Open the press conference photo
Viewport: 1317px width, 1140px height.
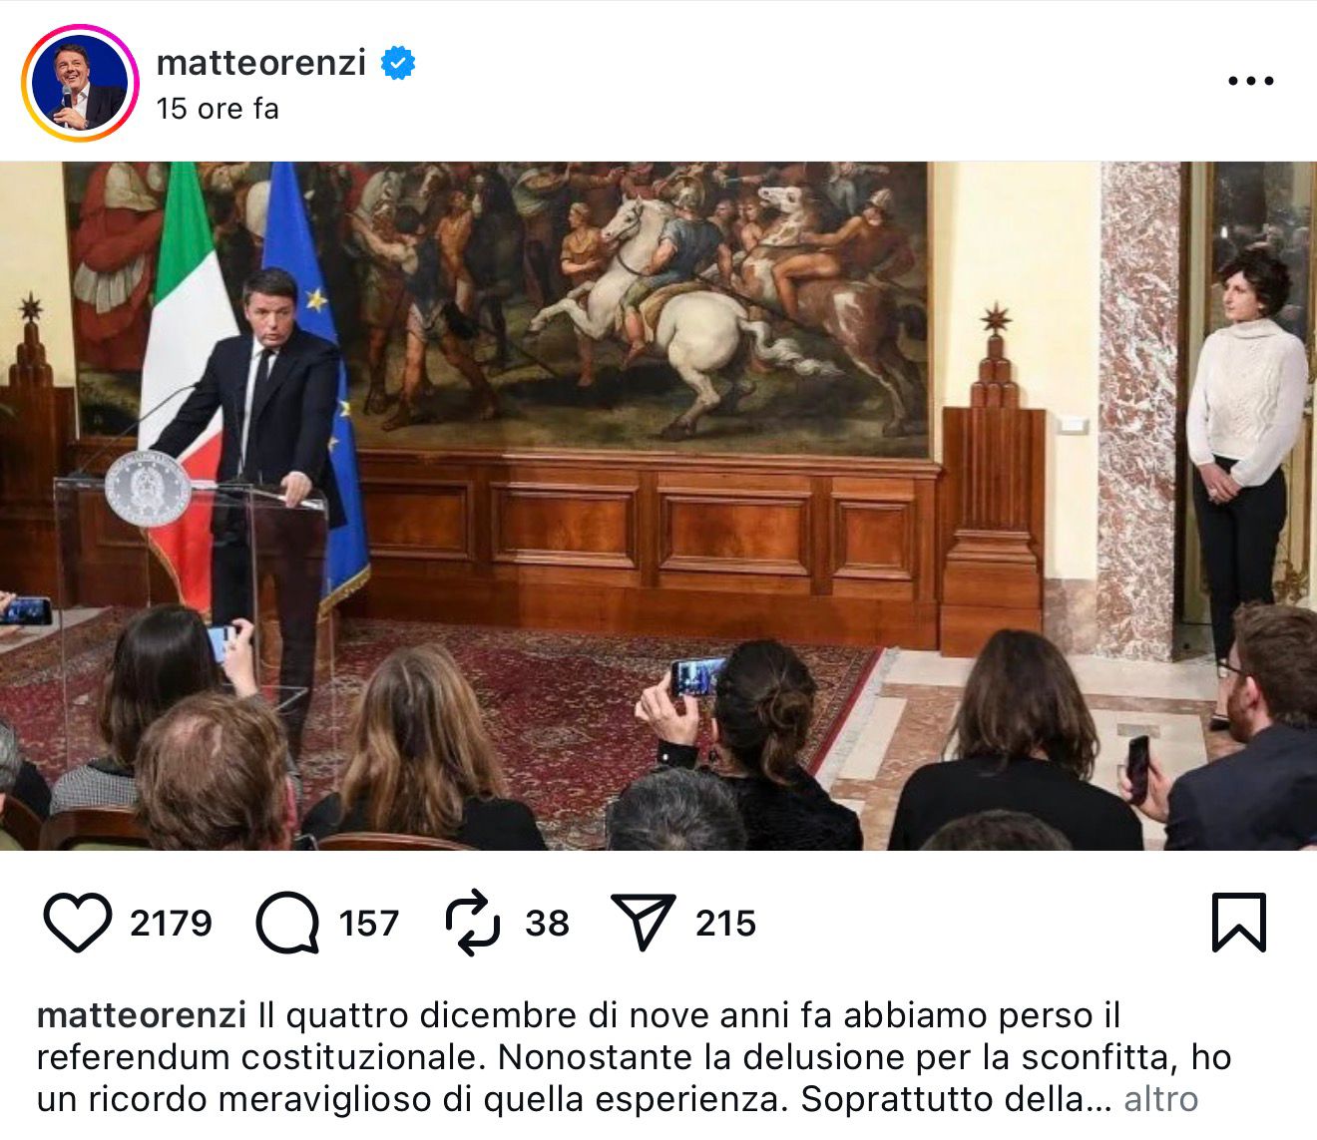point(658,506)
